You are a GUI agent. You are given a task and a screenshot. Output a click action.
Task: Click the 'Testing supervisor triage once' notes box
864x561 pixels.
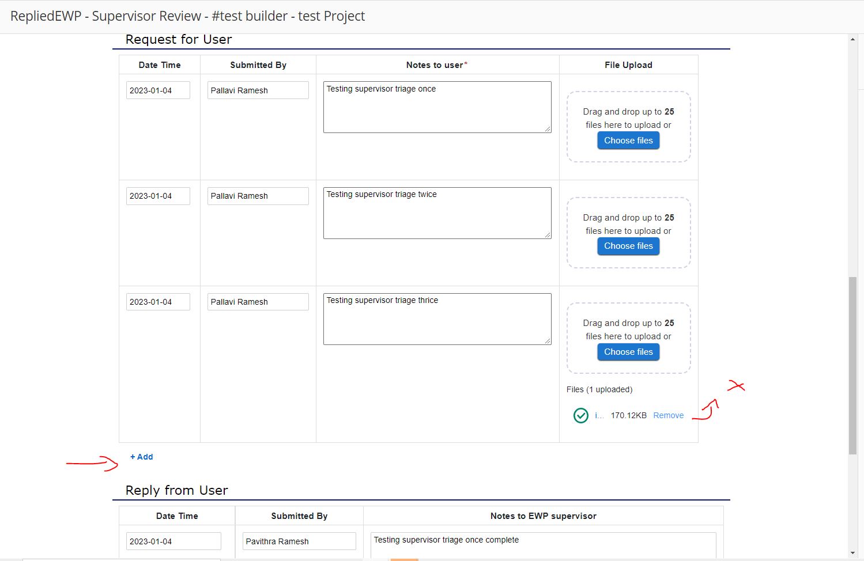coord(437,107)
